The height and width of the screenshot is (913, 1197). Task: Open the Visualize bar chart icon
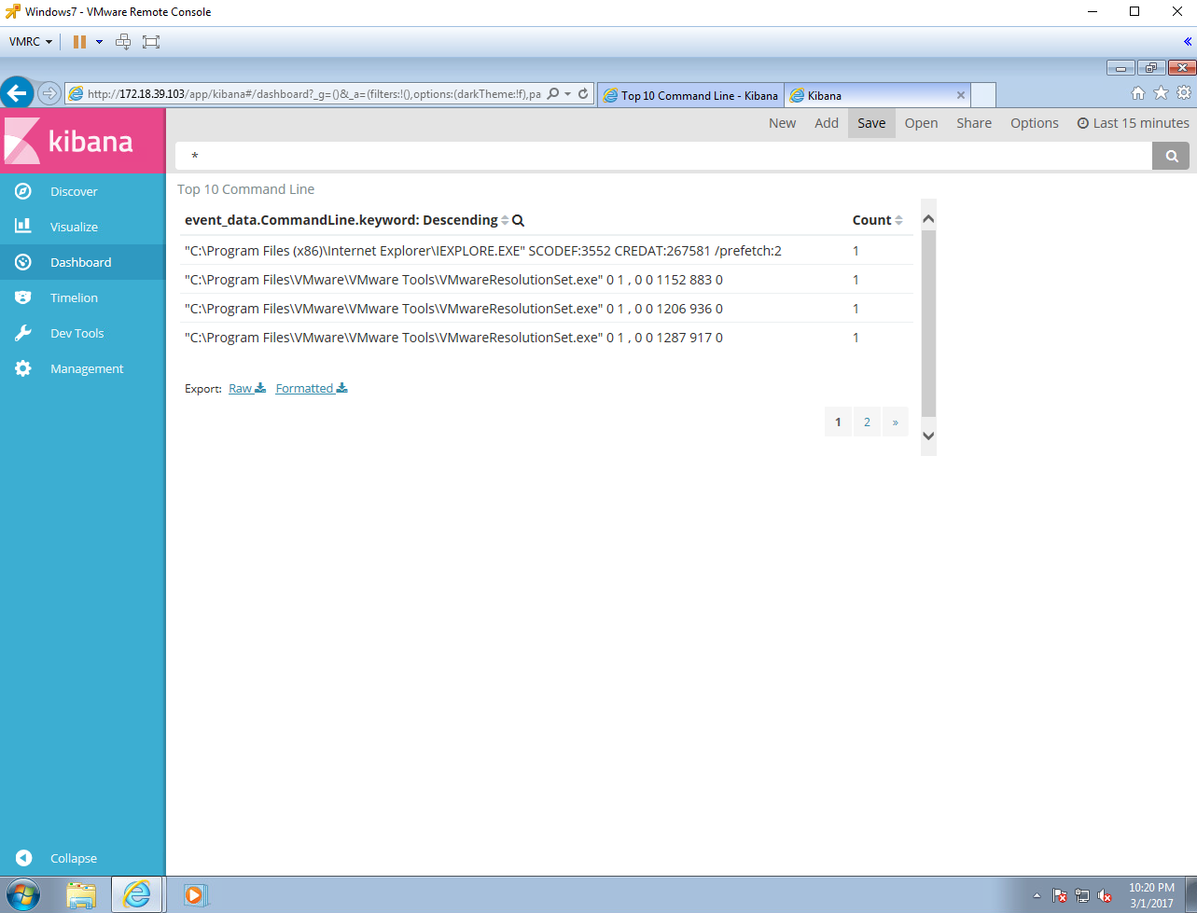coord(23,227)
